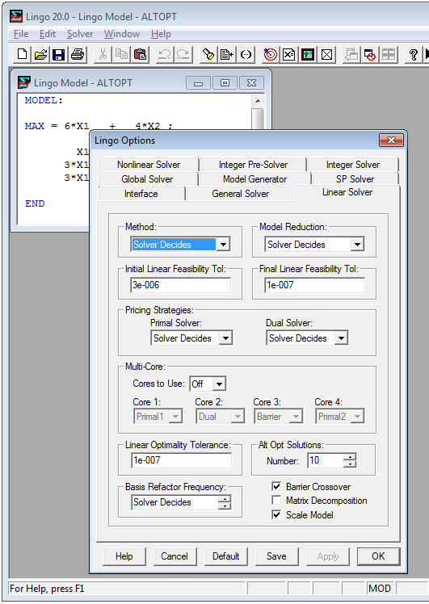Image resolution: width=429 pixels, height=604 pixels.
Task: Toggle the Barrier Crossover checkbox
Action: pyautogui.click(x=276, y=486)
